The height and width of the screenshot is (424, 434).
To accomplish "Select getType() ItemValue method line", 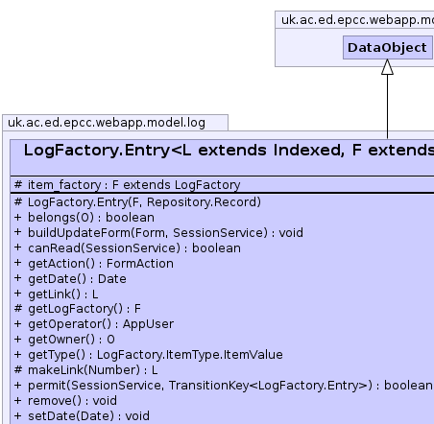I will point(149,355).
